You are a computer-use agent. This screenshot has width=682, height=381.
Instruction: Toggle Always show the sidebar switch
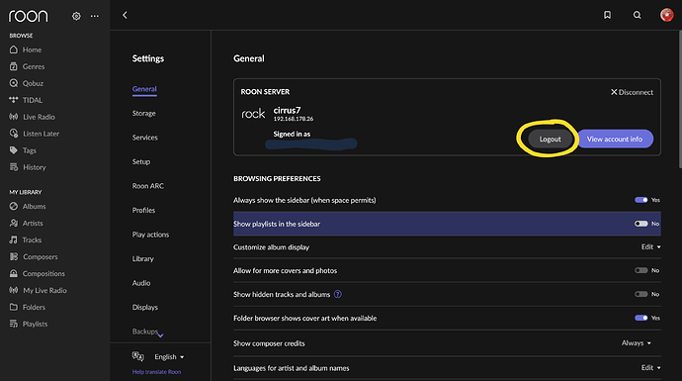click(x=640, y=200)
